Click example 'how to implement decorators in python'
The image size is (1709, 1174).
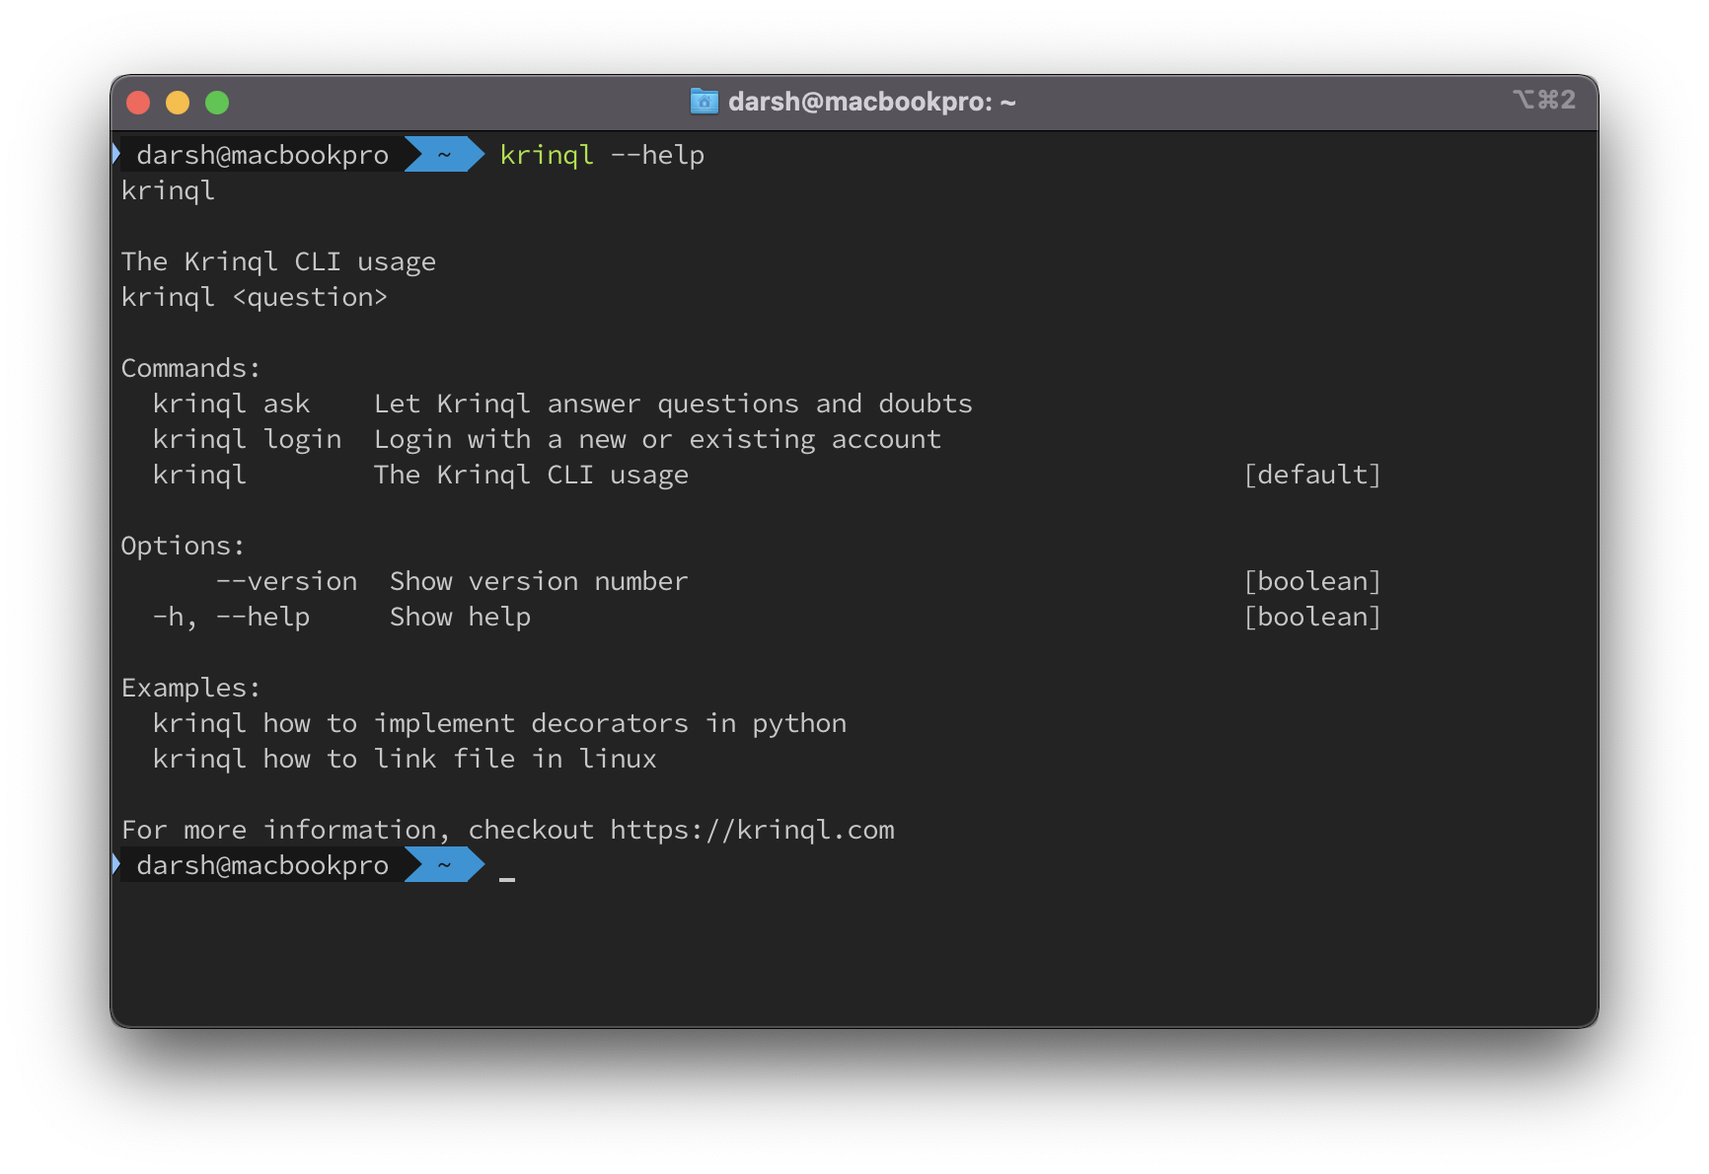coord(555,723)
